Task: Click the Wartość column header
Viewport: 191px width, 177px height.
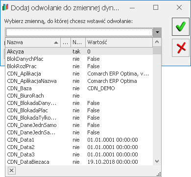Action: click(119, 43)
